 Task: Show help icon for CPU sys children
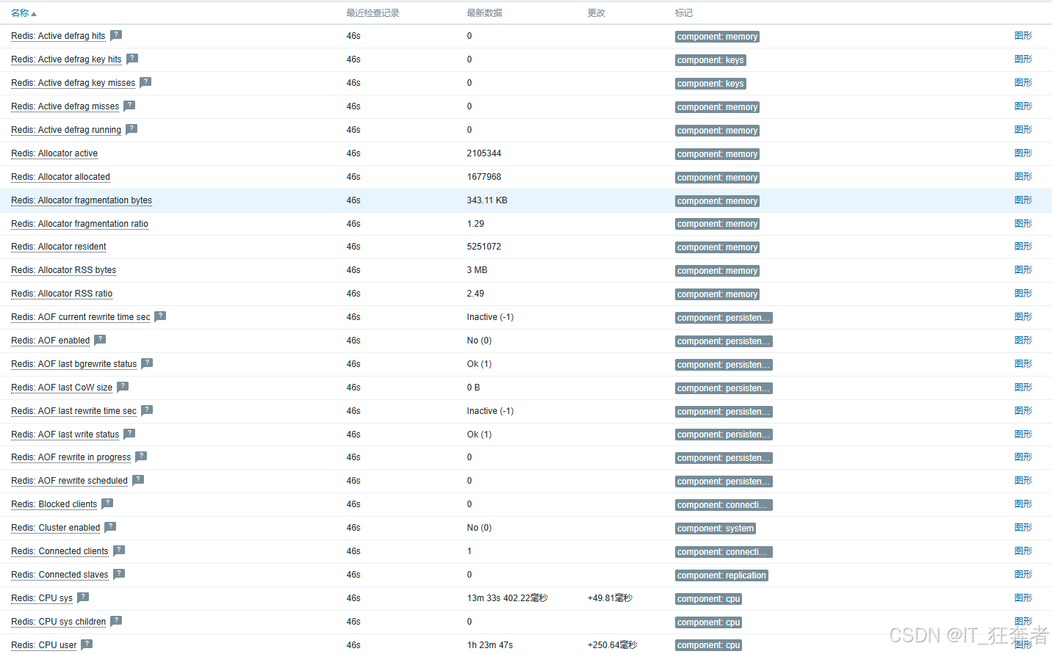click(x=116, y=621)
